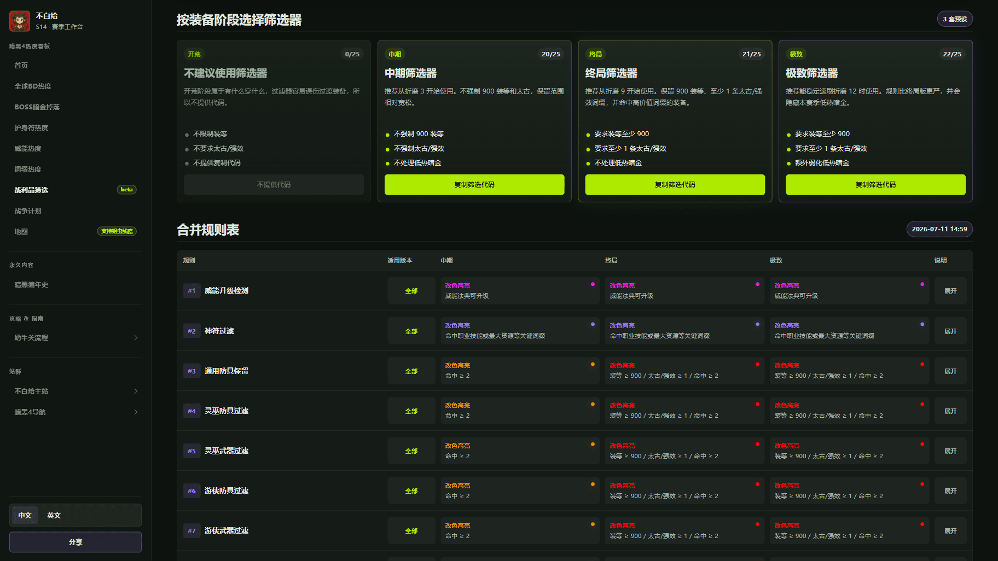Click the 2026-07-11 14:59 timestamp badge
This screenshot has height=561, width=998.
point(939,229)
